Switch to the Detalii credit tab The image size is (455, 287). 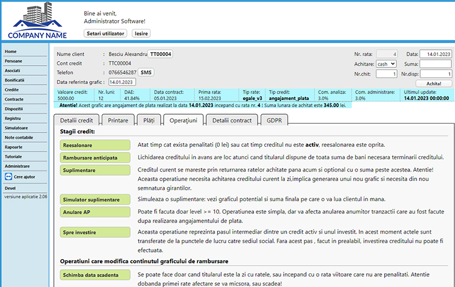click(x=76, y=120)
